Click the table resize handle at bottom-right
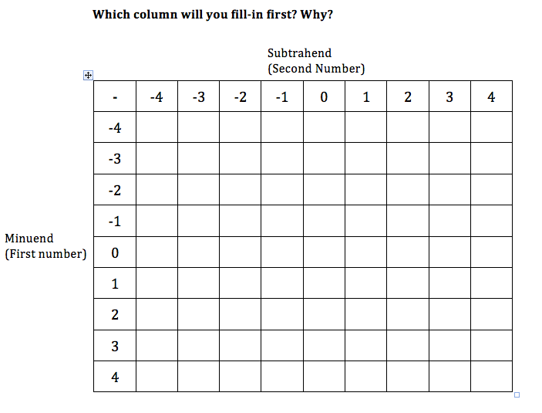 [x=517, y=395]
